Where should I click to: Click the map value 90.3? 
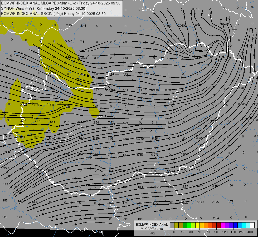point(6,168)
